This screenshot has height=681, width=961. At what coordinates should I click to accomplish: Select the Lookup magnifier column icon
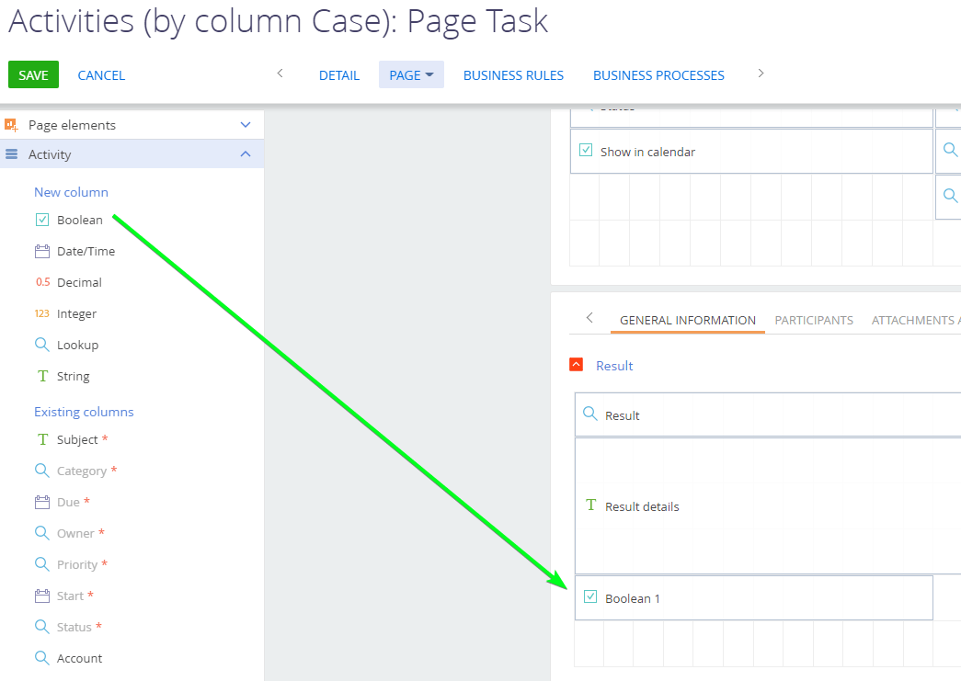pos(41,345)
